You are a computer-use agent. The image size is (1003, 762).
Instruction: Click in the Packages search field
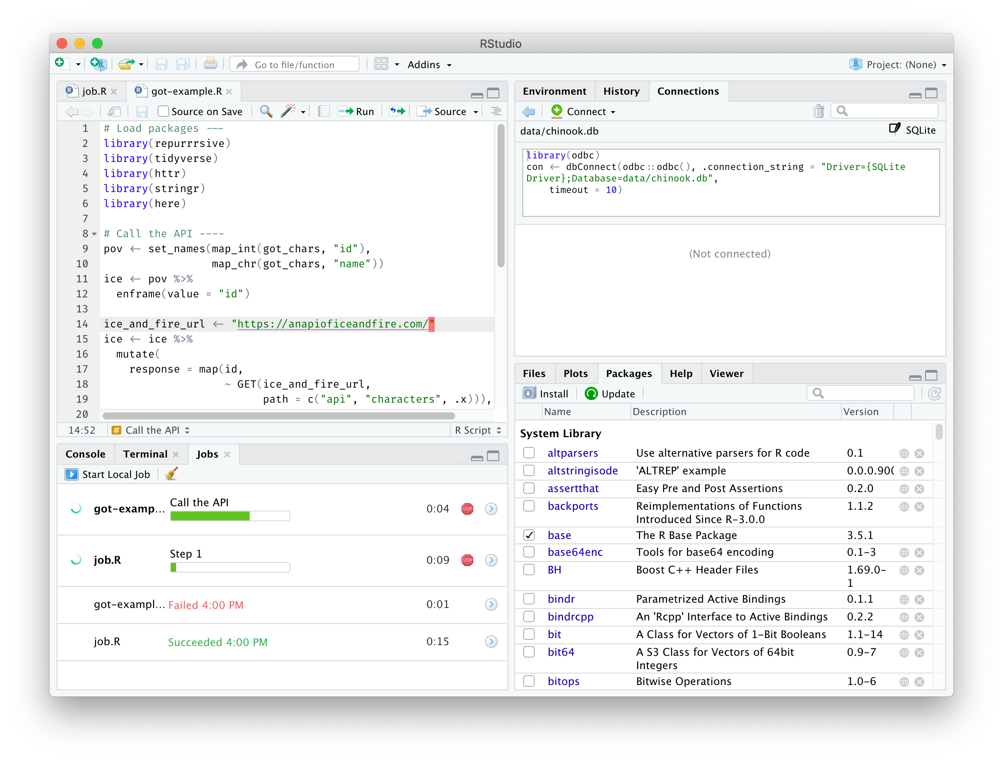pyautogui.click(x=860, y=393)
